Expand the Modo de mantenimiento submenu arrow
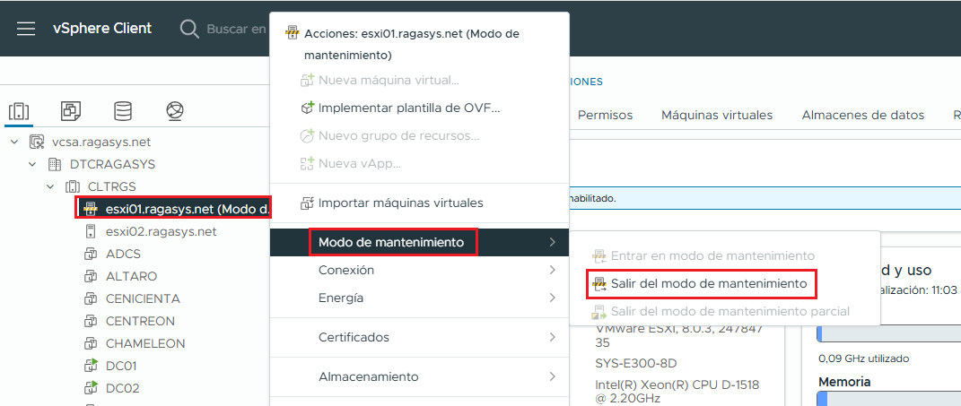This screenshot has height=406, width=961. click(x=552, y=242)
